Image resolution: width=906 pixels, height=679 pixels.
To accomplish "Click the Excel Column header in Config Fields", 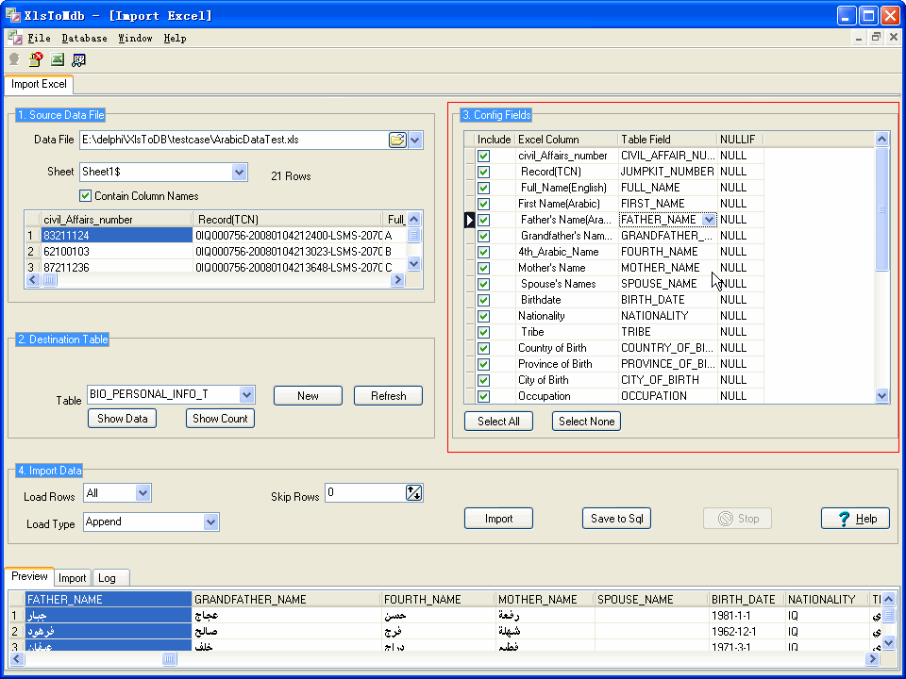I will (566, 140).
